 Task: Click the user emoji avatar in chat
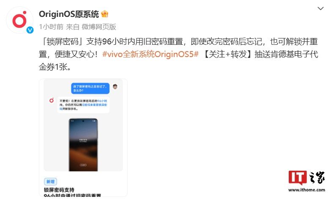coord(115,87)
